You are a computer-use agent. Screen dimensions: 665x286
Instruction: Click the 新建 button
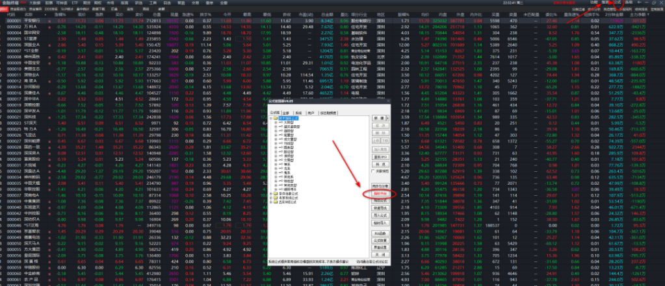(379, 118)
